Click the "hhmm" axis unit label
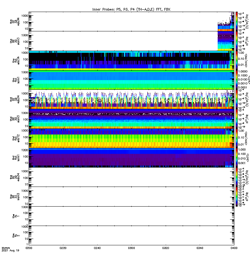 pyautogui.click(x=6, y=248)
